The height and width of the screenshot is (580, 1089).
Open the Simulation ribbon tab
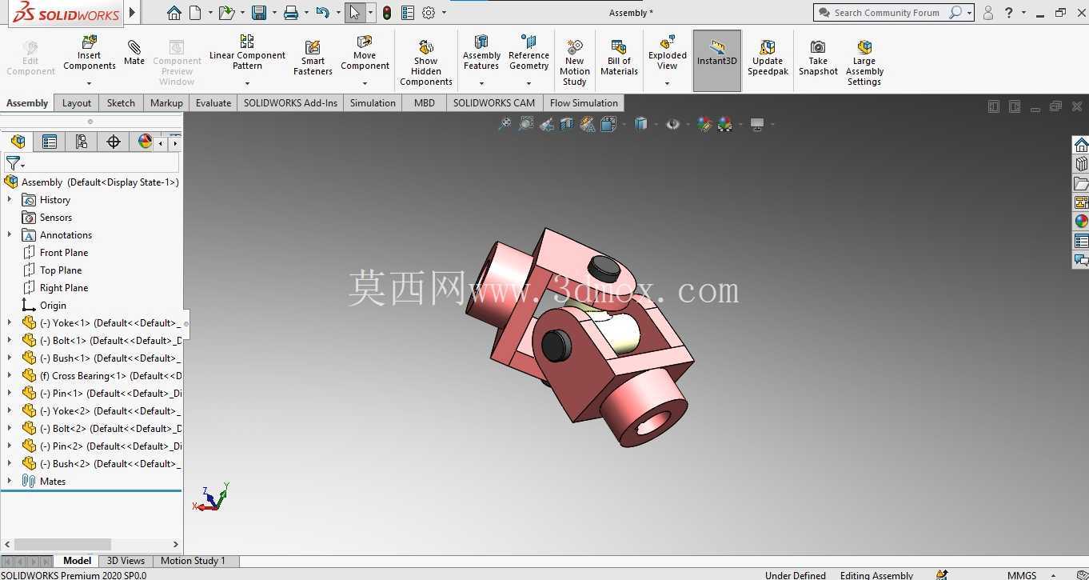(x=373, y=102)
